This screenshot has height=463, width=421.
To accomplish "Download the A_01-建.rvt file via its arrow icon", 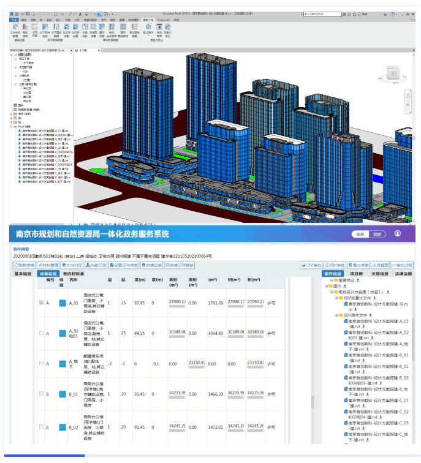I will [x=363, y=326].
